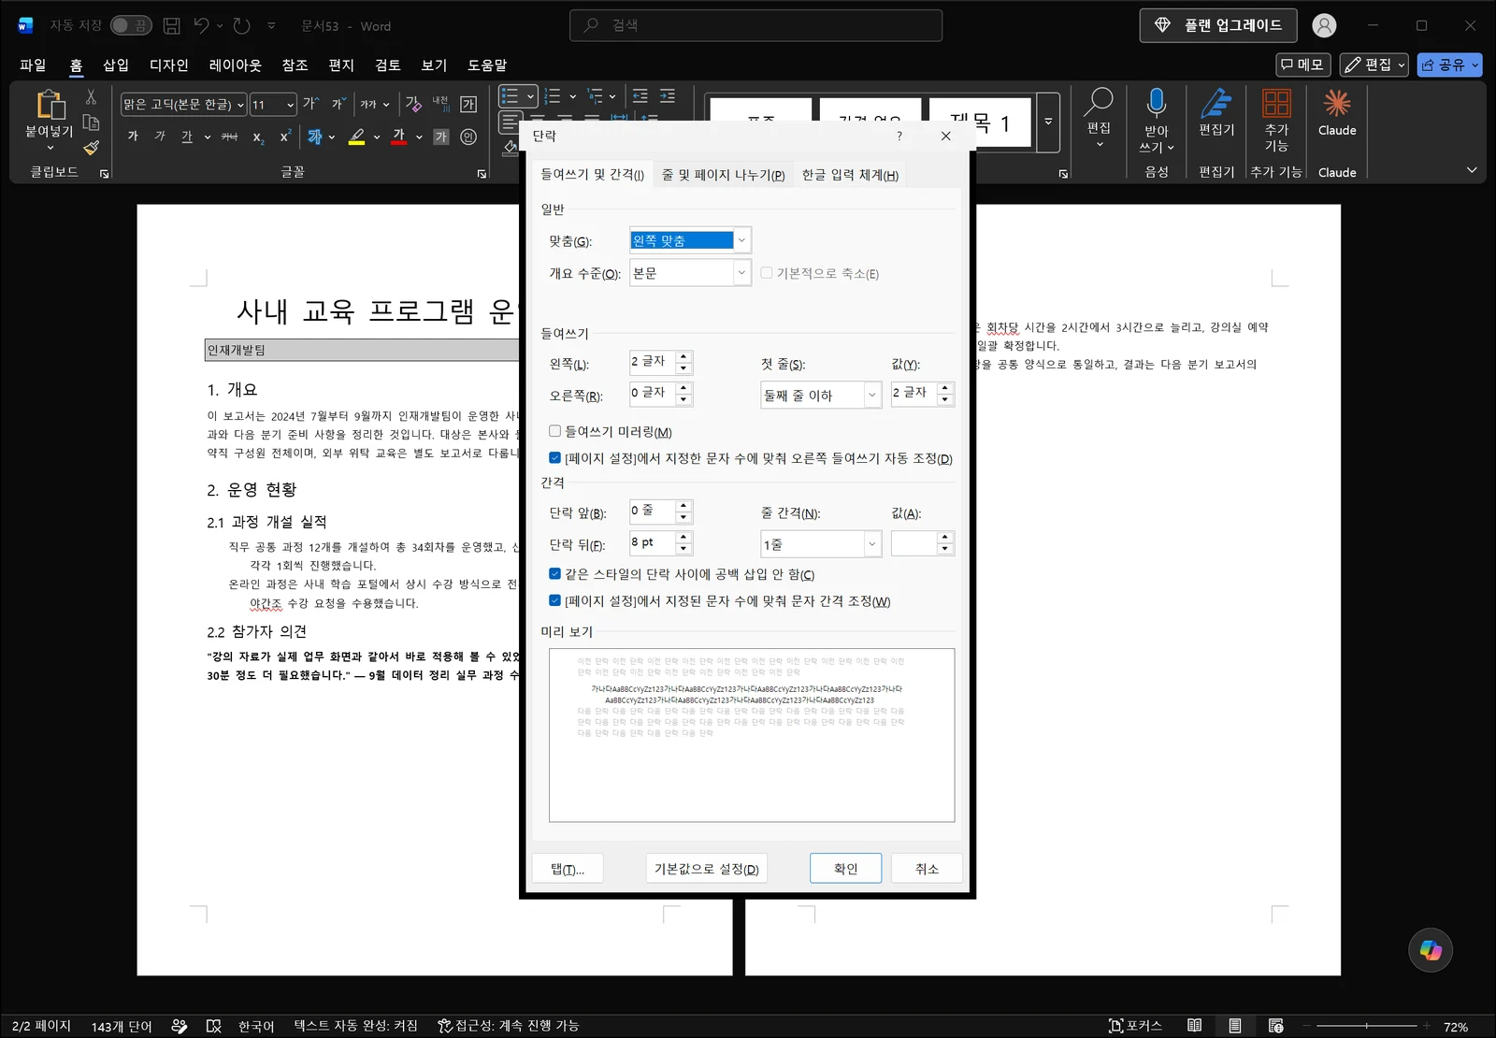
Task: Switch to Web Layout view in status bar
Action: 1276,1026
